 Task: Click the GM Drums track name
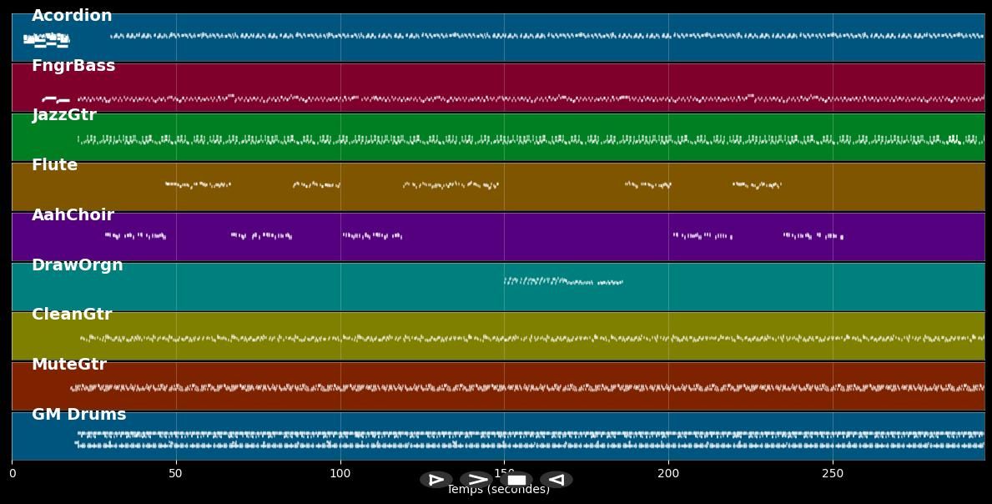tap(79, 415)
